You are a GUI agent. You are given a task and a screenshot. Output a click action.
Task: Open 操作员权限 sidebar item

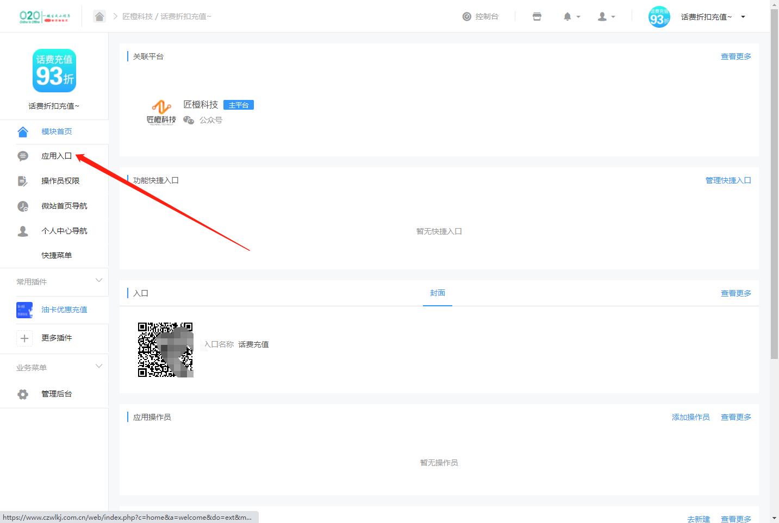(x=60, y=181)
